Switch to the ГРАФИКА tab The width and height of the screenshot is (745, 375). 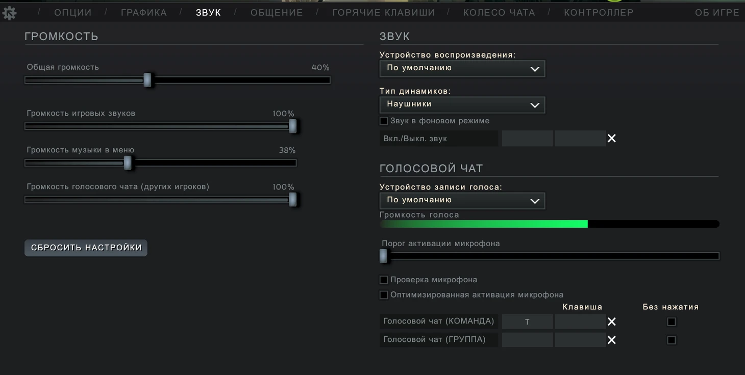coord(143,13)
